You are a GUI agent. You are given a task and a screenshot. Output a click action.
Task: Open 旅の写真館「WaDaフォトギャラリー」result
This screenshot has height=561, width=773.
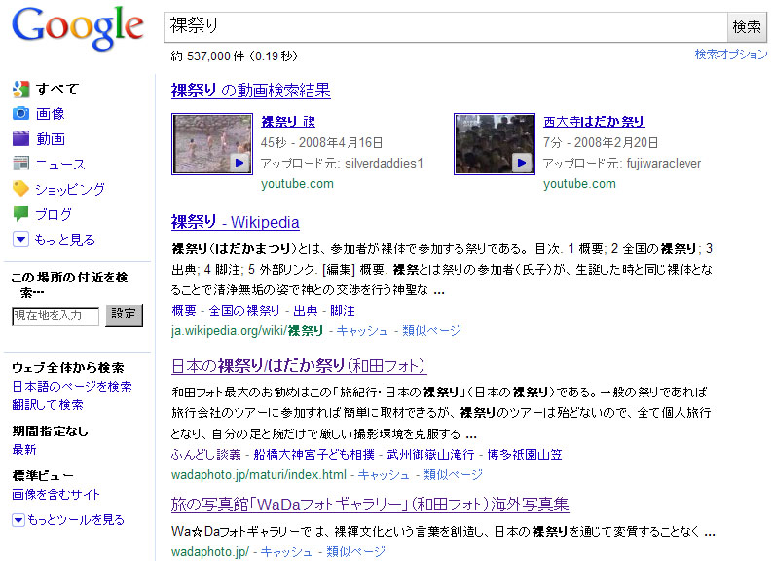(370, 505)
